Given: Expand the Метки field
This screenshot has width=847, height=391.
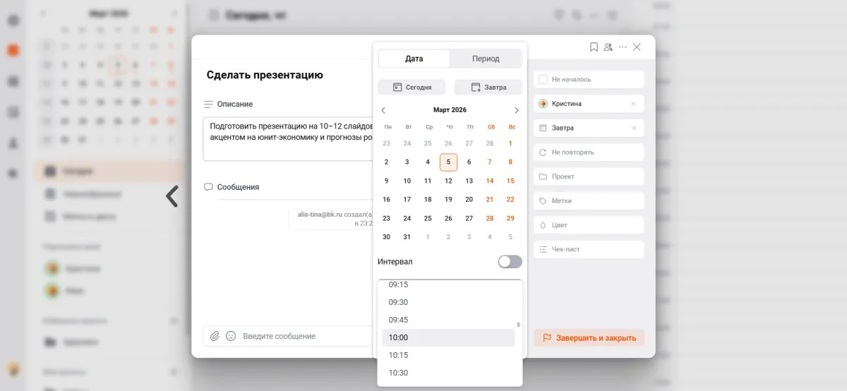Looking at the screenshot, I should pos(588,201).
